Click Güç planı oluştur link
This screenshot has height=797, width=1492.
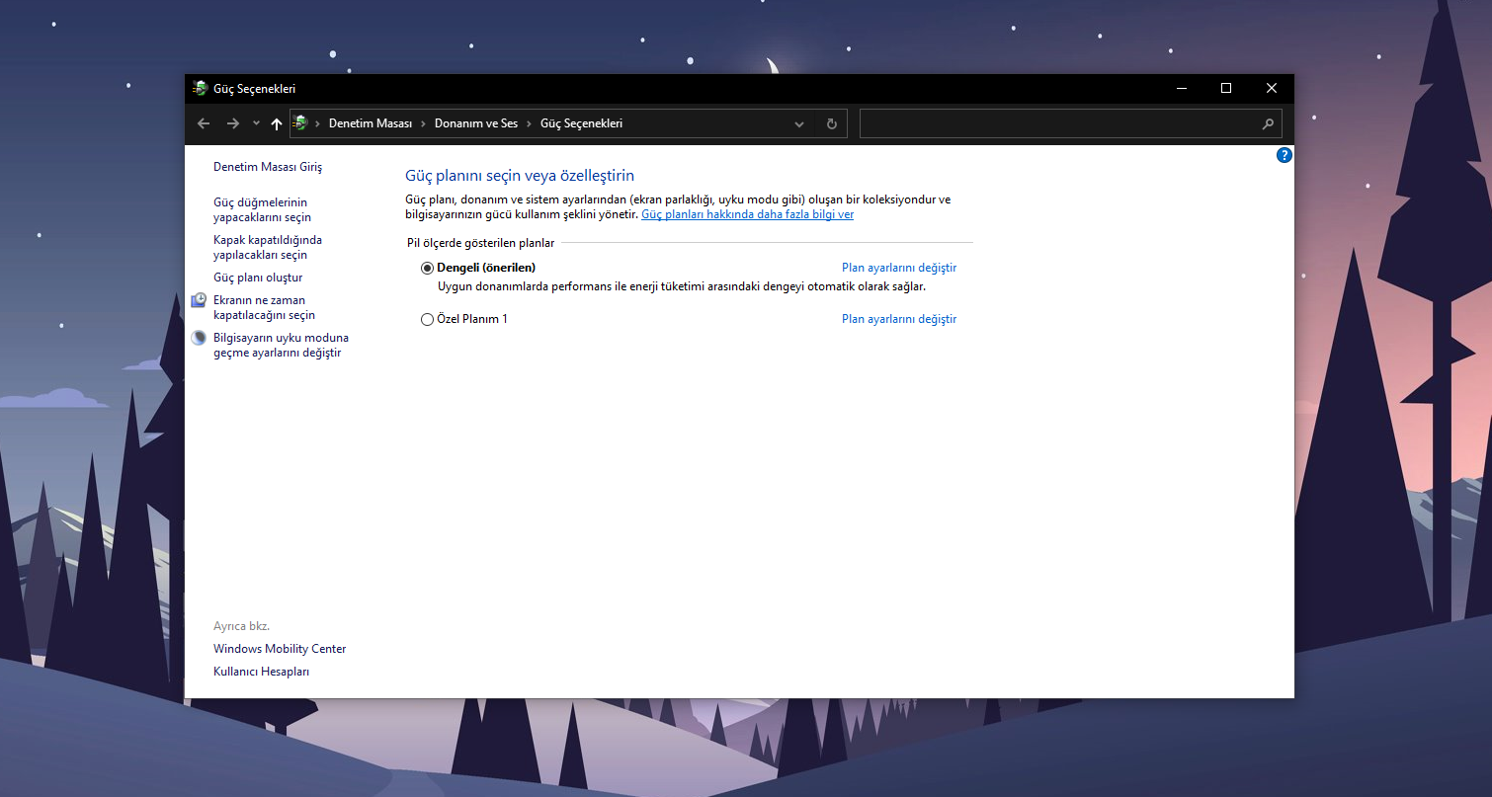pyautogui.click(x=258, y=278)
